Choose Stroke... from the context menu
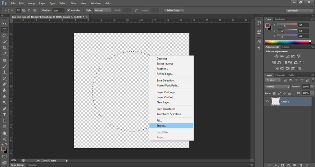Image resolution: width=315 pixels, height=167 pixels. click(171, 126)
